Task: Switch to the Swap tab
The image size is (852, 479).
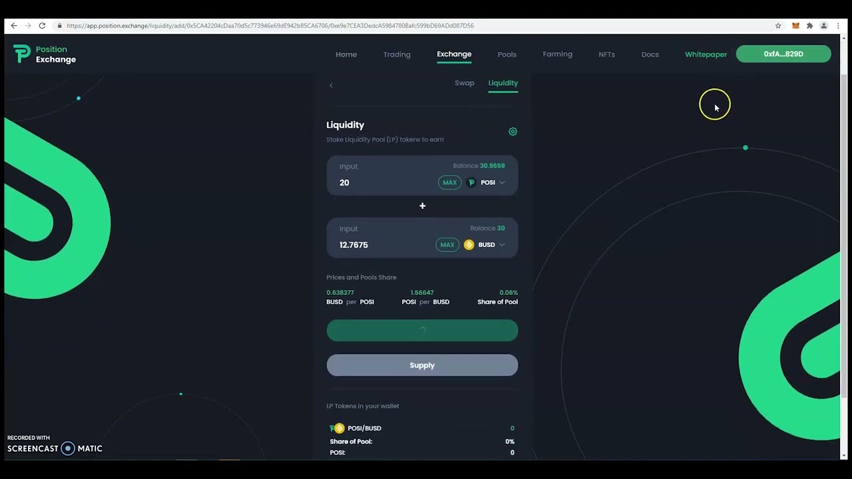Action: point(464,83)
